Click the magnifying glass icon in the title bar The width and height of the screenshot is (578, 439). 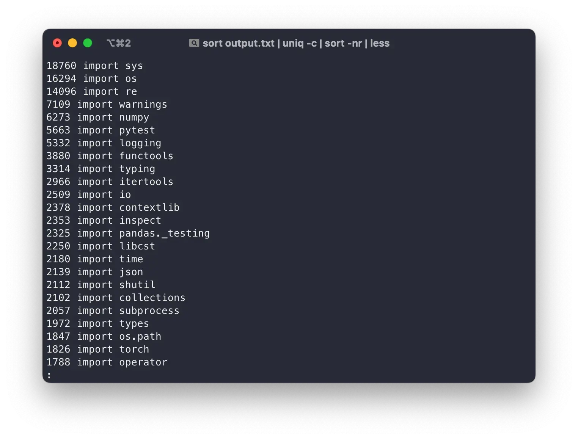tap(195, 43)
